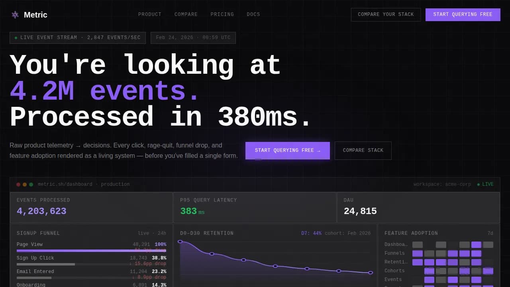Click the yellow window dot on the dashboard mockup
This screenshot has width=510, height=287.
(25, 184)
